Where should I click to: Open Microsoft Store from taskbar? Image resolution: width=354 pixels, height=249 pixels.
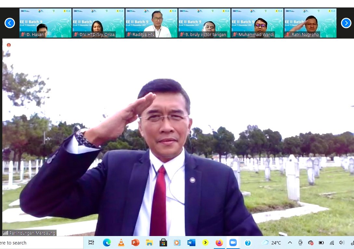[163, 243]
